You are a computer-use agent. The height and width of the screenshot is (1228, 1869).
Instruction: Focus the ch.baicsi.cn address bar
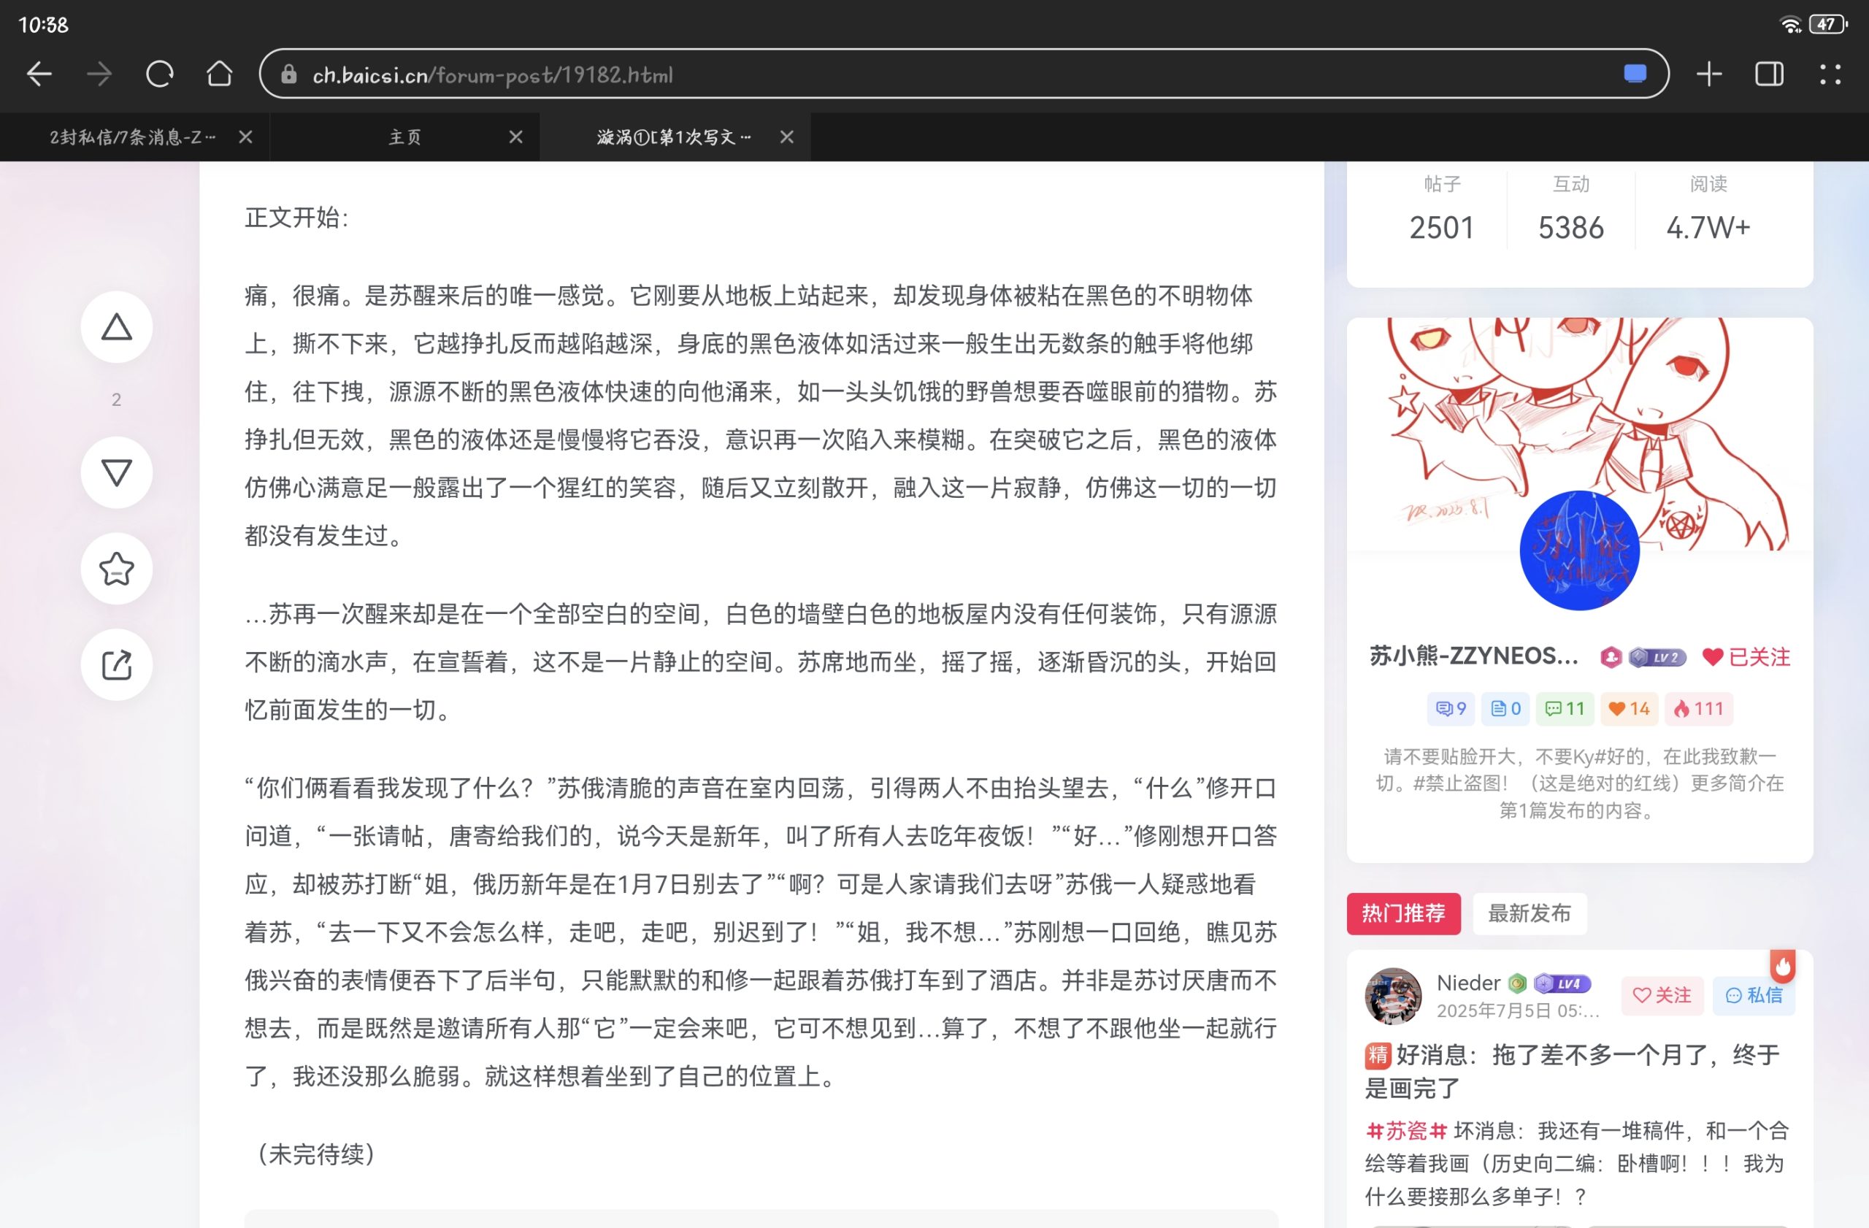coord(964,74)
